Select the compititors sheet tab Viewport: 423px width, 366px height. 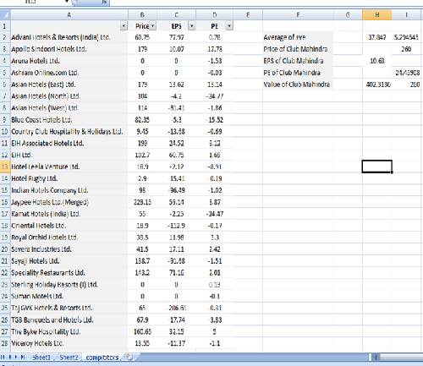coord(102,358)
